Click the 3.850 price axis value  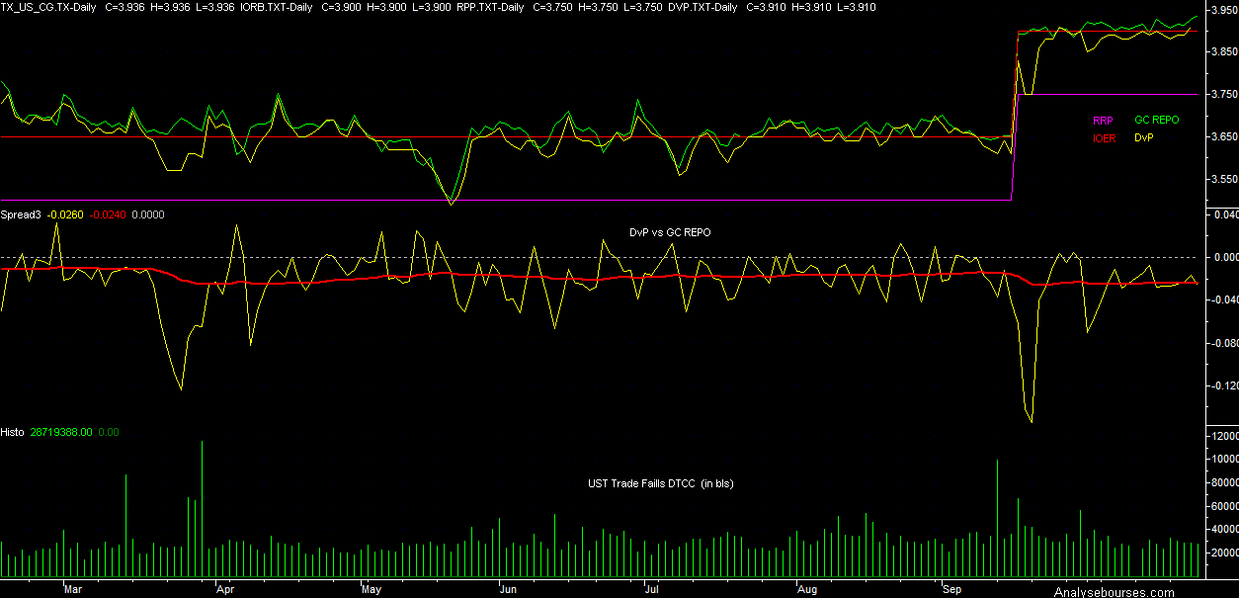point(1224,51)
